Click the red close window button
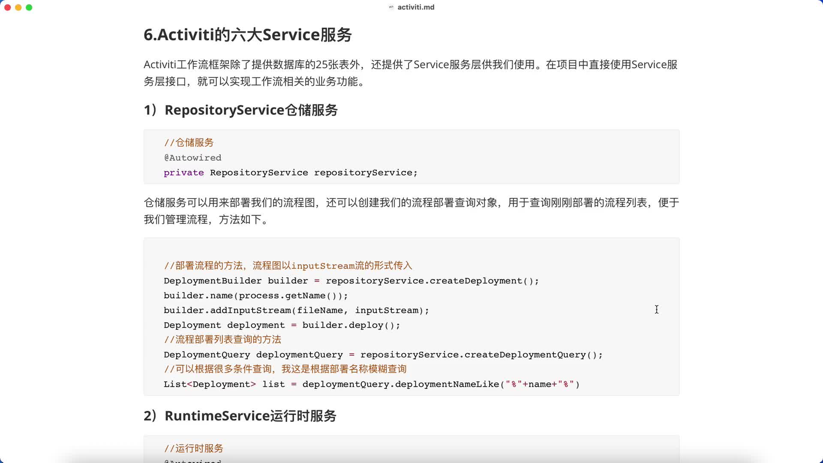The height and width of the screenshot is (463, 823). click(7, 7)
